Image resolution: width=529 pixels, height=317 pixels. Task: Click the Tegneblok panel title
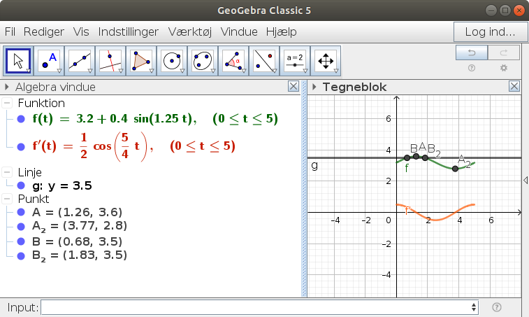click(x=354, y=87)
